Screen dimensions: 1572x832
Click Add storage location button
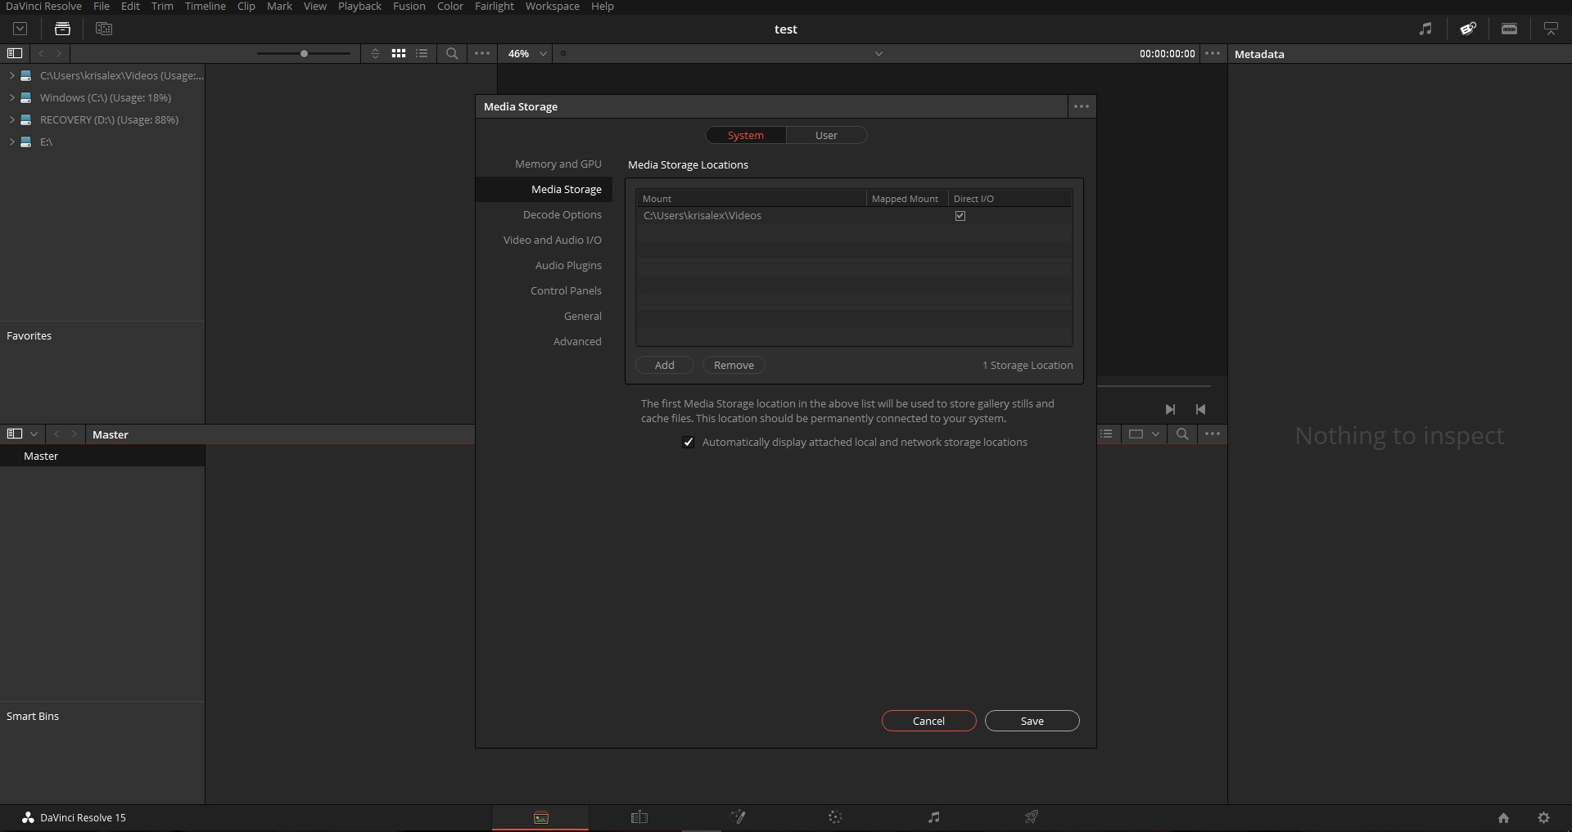[x=665, y=365]
